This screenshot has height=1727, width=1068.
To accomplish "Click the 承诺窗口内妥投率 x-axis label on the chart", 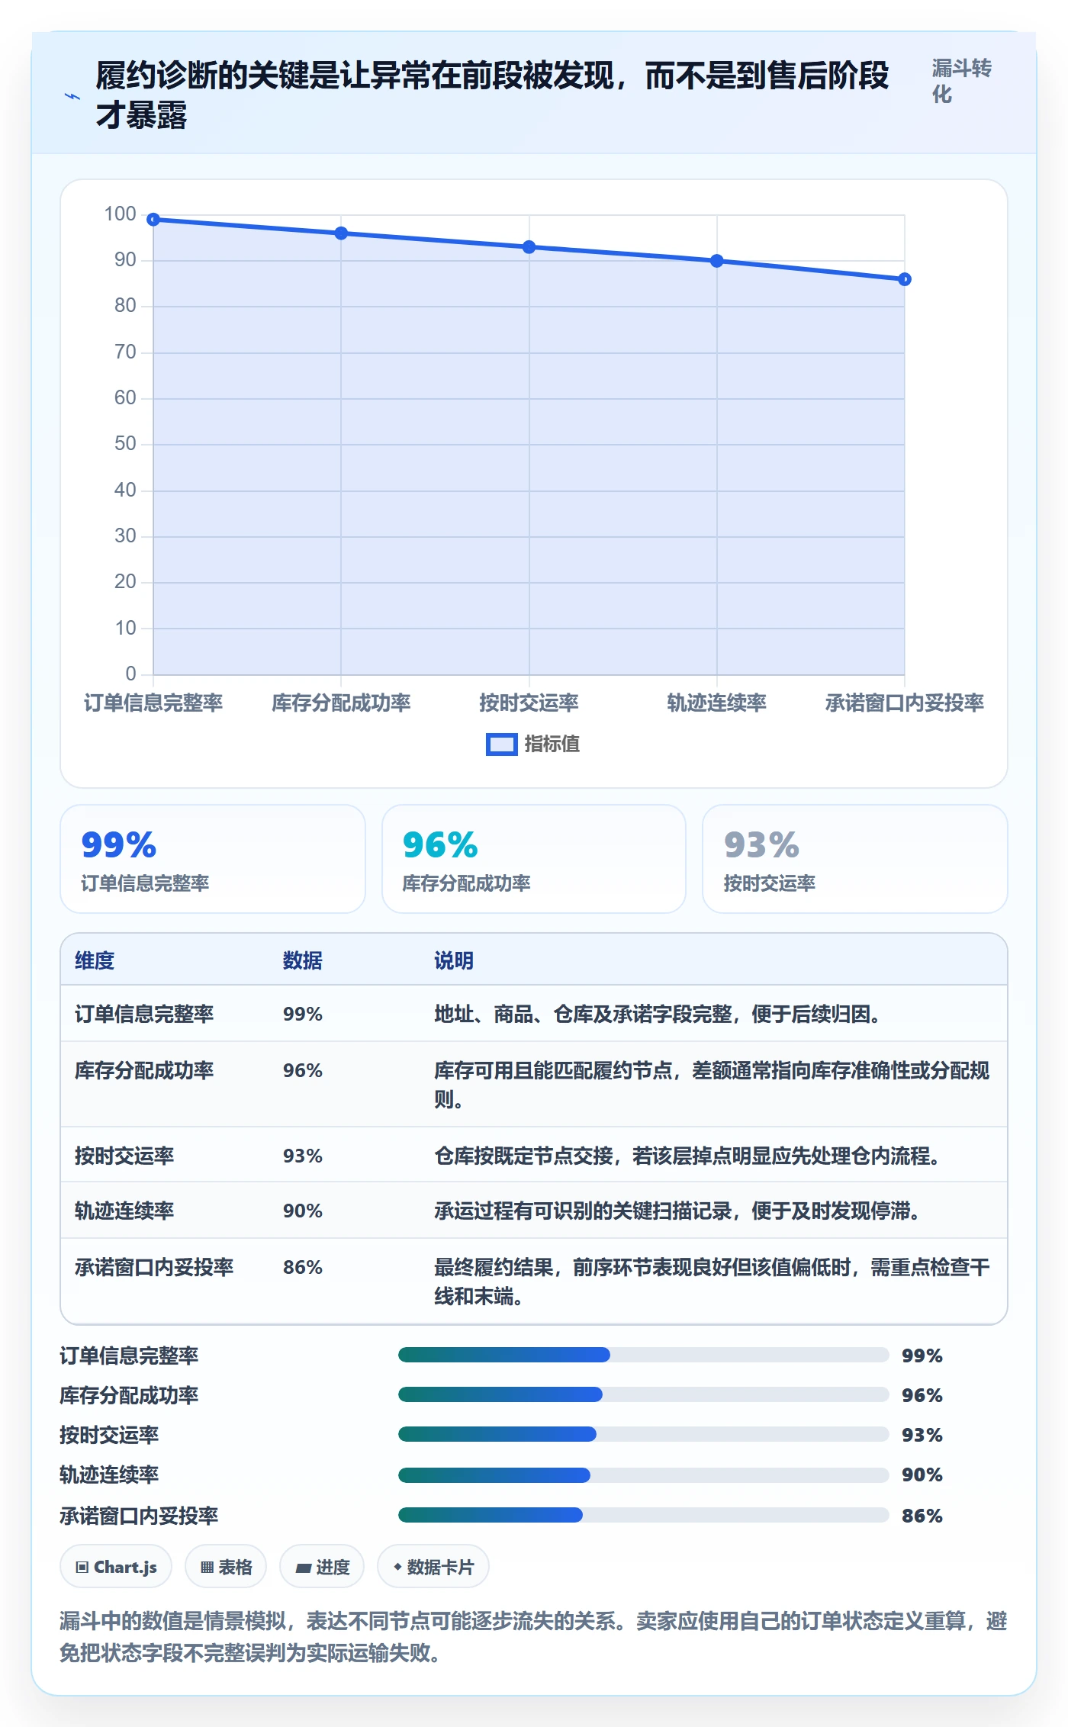I will 904,703.
